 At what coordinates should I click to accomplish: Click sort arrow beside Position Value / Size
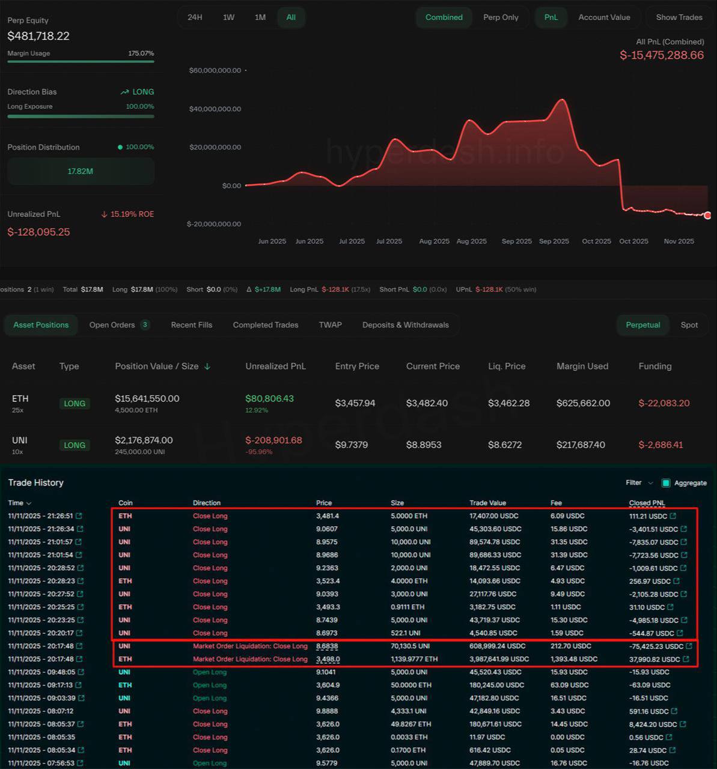[x=207, y=366]
